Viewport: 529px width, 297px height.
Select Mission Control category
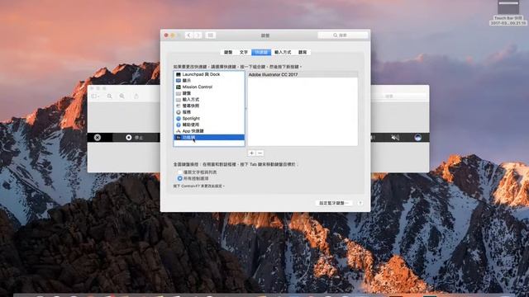209,87
